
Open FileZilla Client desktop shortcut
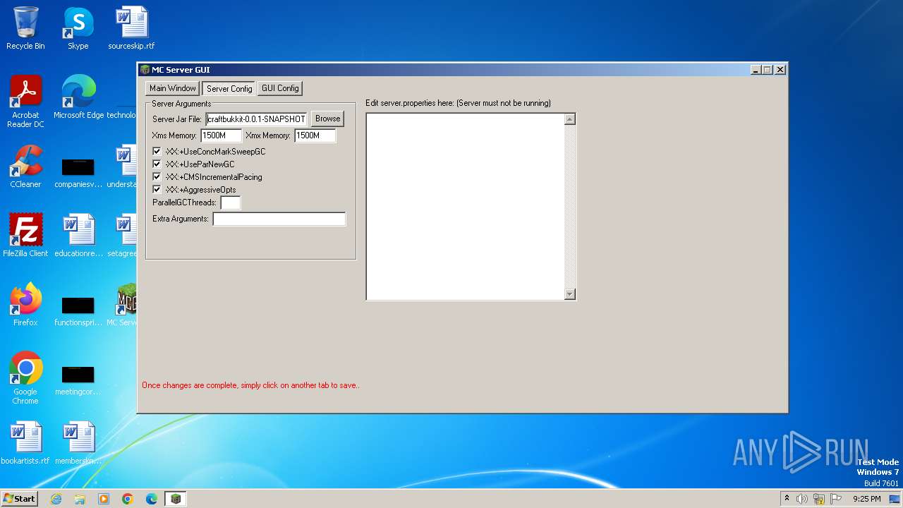pos(25,236)
